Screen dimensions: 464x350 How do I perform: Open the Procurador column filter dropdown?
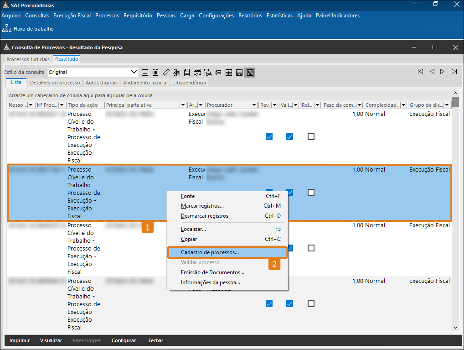253,105
